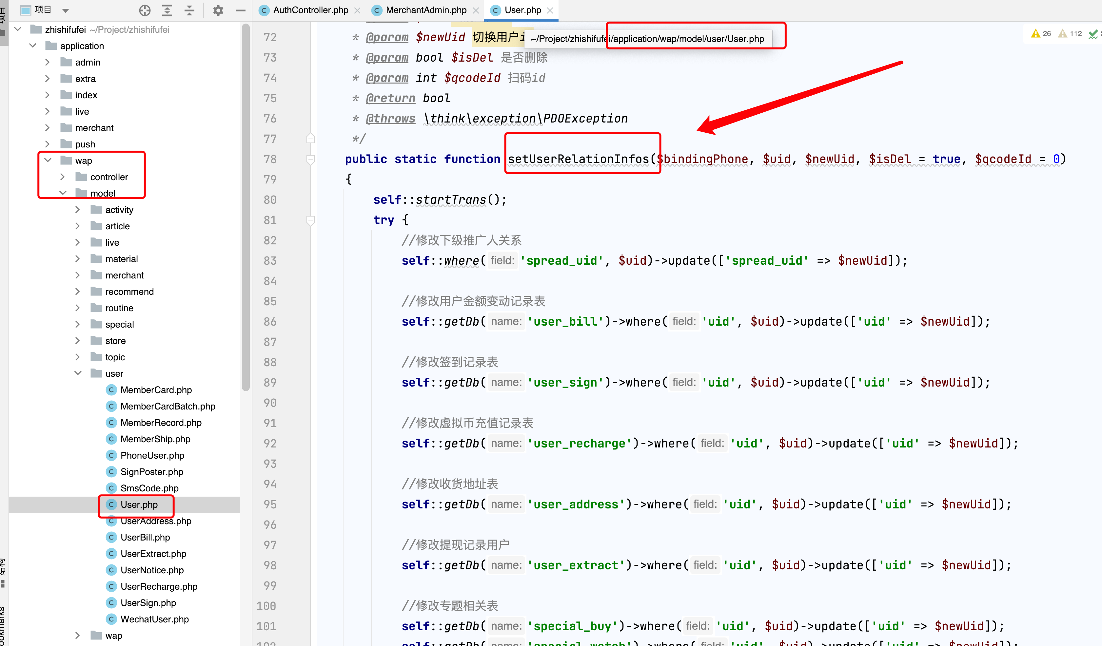
Task: Expand the material folder
Action: click(x=78, y=259)
